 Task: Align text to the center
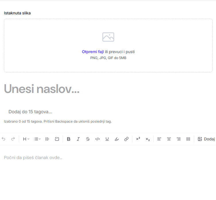[169, 139]
